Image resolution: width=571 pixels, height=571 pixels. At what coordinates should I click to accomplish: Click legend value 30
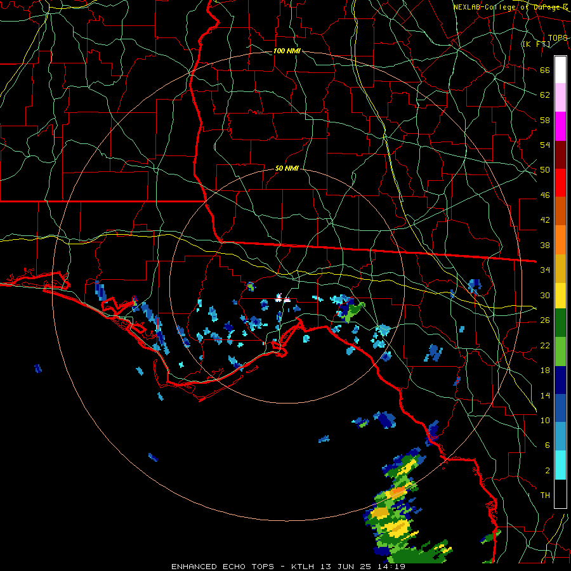pyautogui.click(x=545, y=295)
